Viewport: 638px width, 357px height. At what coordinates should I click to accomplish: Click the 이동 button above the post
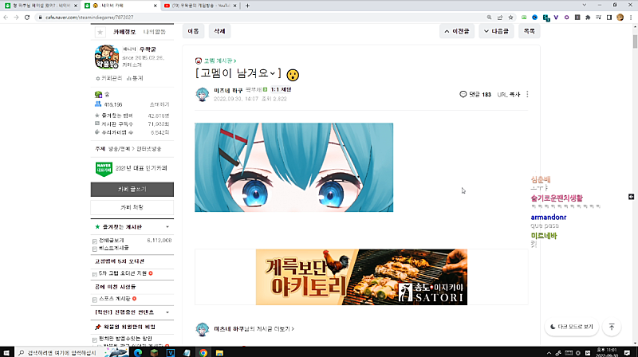click(193, 31)
